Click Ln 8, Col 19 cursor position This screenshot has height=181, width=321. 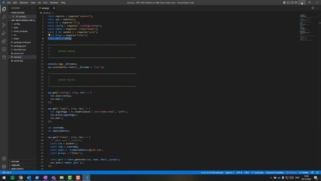pyautogui.click(x=212, y=172)
